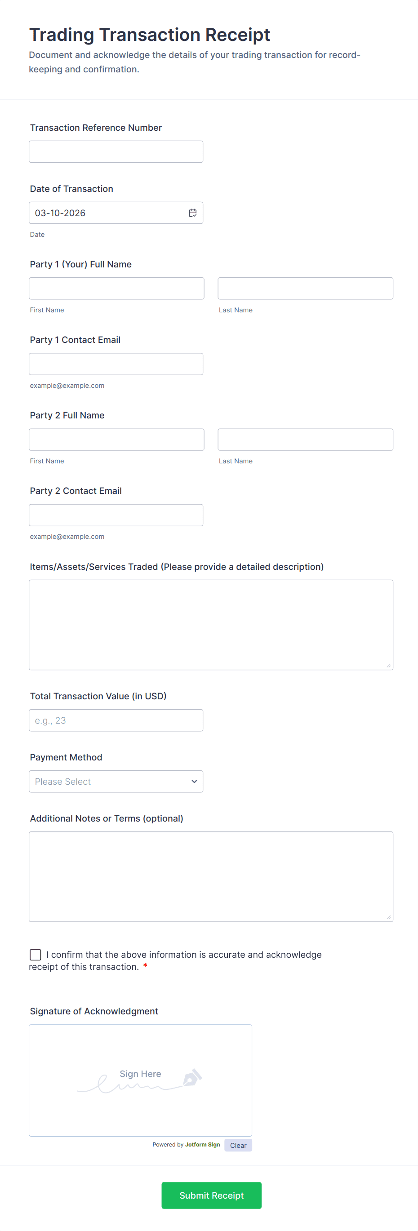The height and width of the screenshot is (1231, 418).
Task: Click the Party 1 Contact Email field
Action: 116,364
